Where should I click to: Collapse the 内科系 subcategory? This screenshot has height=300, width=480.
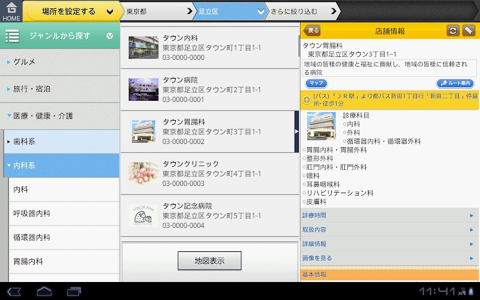coord(62,166)
